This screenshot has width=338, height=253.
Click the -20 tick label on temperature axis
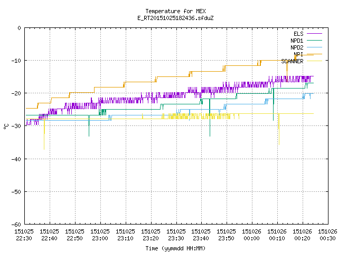tap(16, 93)
